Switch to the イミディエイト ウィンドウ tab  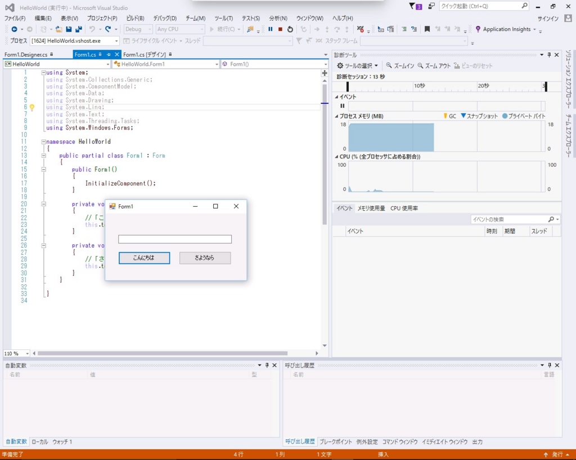(x=444, y=441)
